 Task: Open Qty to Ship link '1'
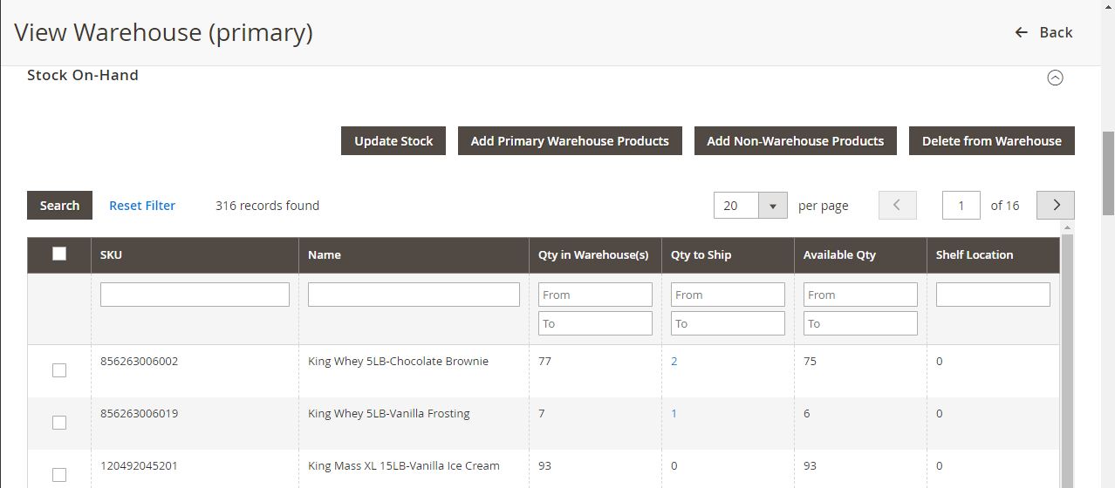coord(674,414)
